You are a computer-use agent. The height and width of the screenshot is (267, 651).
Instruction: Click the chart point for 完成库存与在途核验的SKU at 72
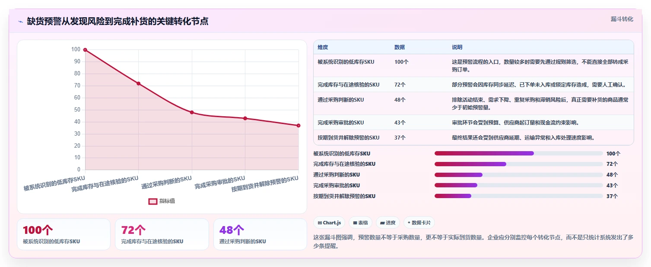[x=138, y=84]
